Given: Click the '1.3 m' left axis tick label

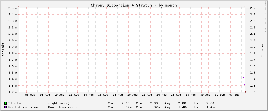Looking at the screenshot, I should point(12,86).
